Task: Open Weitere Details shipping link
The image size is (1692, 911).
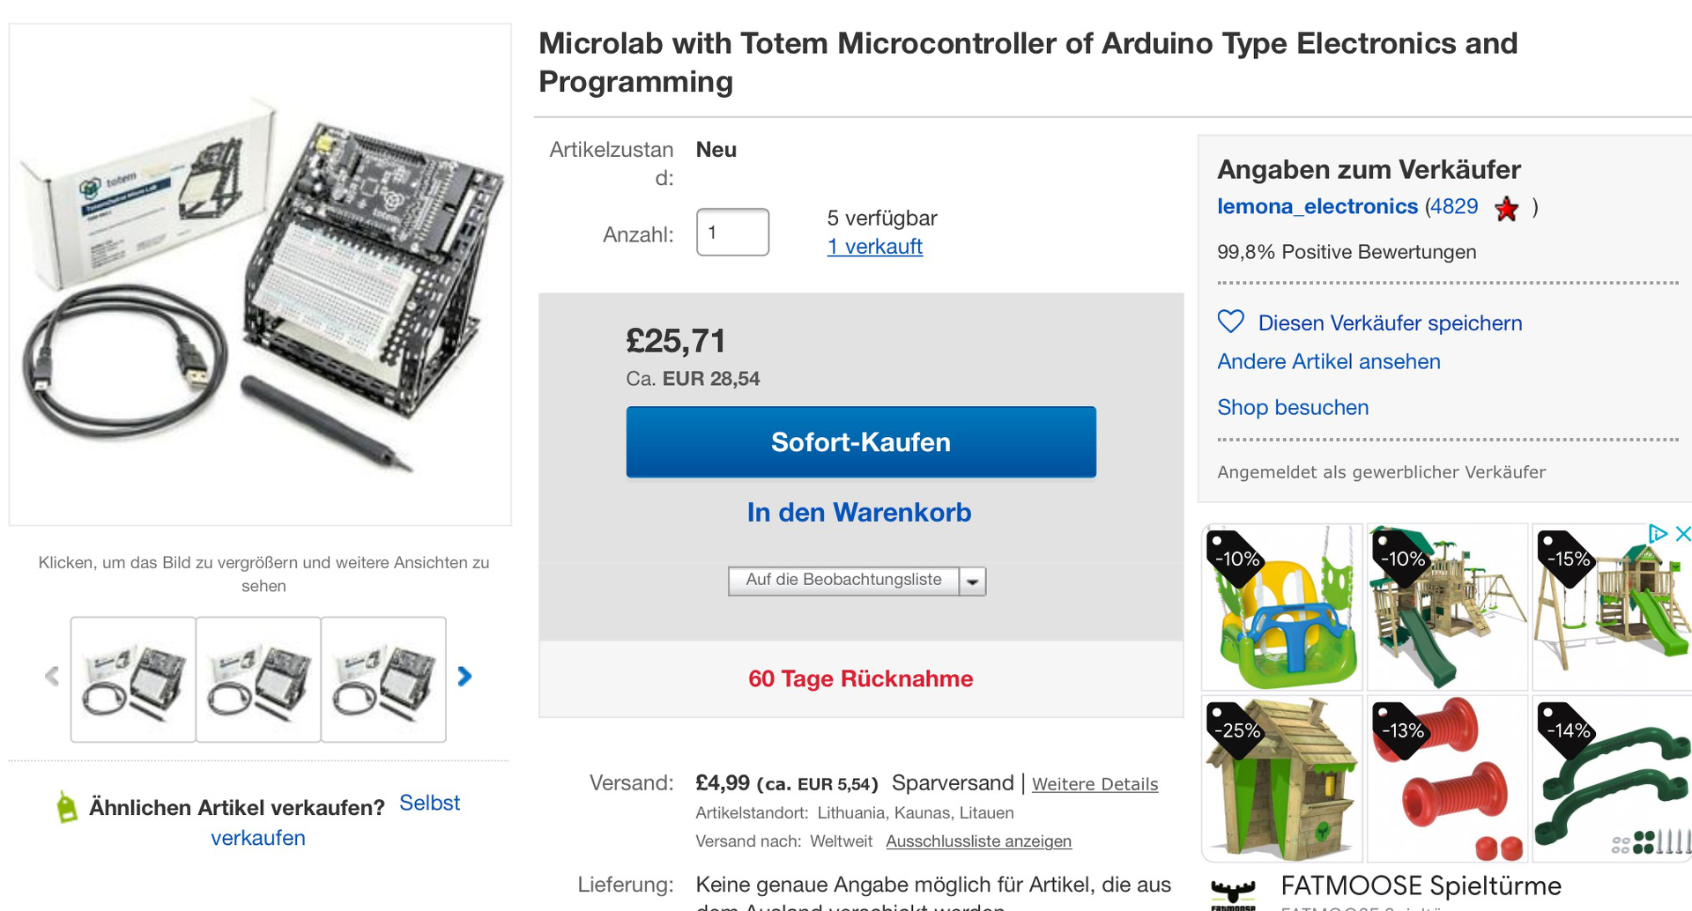Action: pyautogui.click(x=1095, y=784)
